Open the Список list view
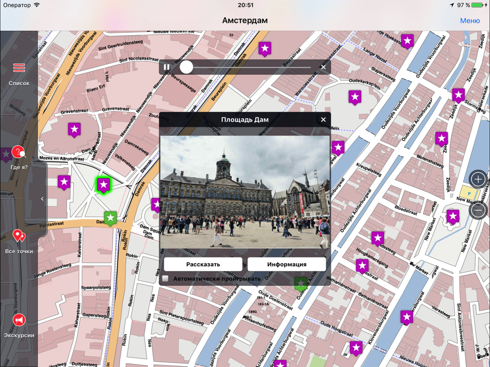490x367 pixels. pos(19,74)
